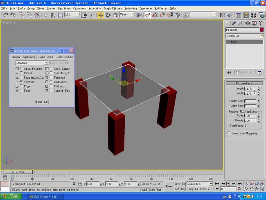Check Generate Mapping option
Image resolution: width=266 pixels, height=200 pixels.
click(x=229, y=133)
